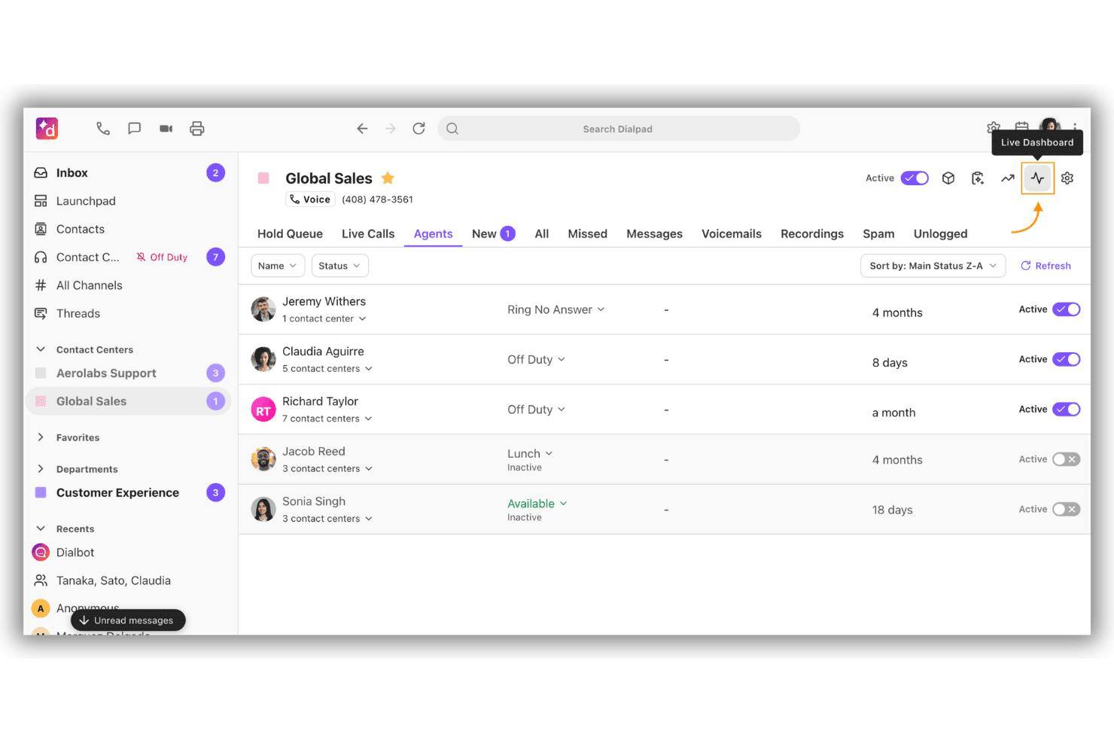Open Claudia Aguirre's Off Duty status dropdown
Screen dimensions: 1114x743
coord(536,360)
